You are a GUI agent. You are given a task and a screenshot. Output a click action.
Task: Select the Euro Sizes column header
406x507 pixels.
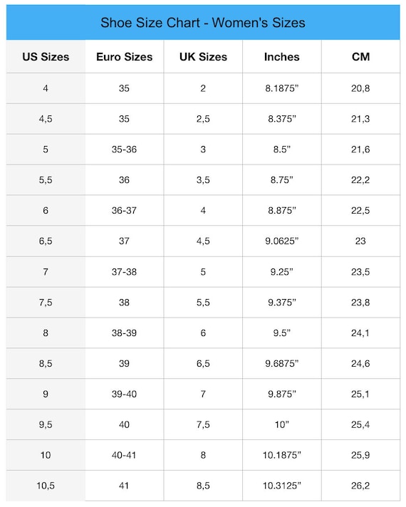coord(124,56)
